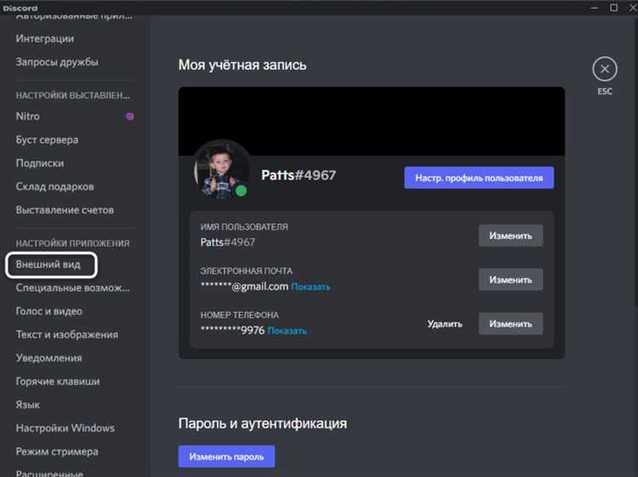Click Показать link beside the email
638x477 pixels.
tap(310, 287)
